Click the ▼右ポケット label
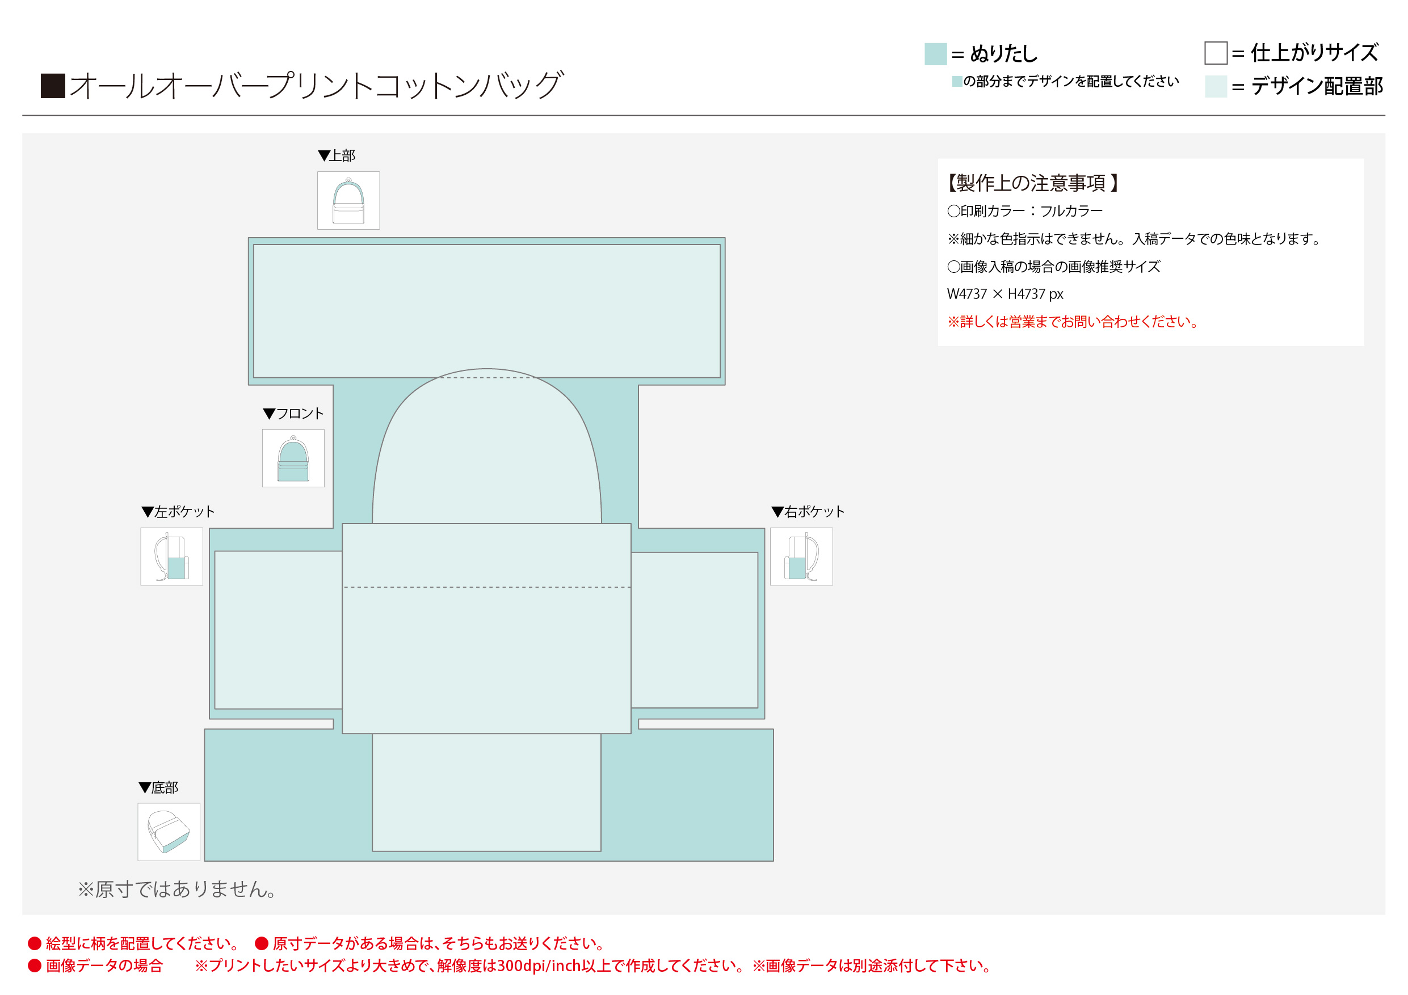This screenshot has height=995, width=1408. point(808,512)
